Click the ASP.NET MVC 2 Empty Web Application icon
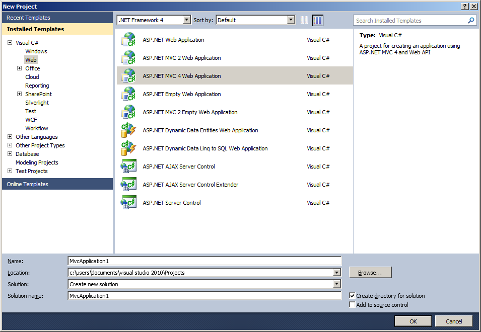 128,112
